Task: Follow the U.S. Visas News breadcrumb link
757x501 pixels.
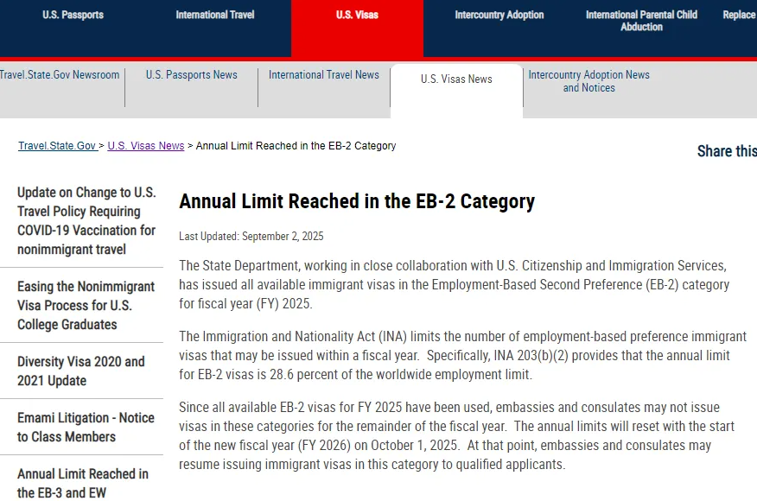Action: [x=146, y=146]
